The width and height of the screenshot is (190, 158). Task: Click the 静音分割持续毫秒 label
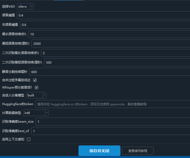click(15, 72)
